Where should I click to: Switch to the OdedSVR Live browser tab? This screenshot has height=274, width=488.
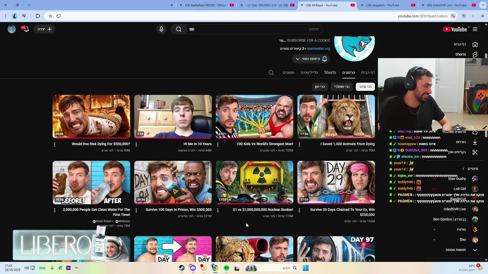click(x=450, y=5)
